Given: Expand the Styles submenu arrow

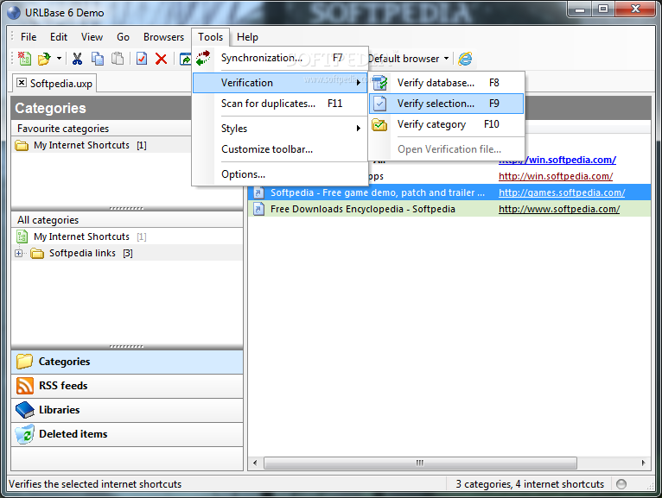Looking at the screenshot, I should (358, 129).
